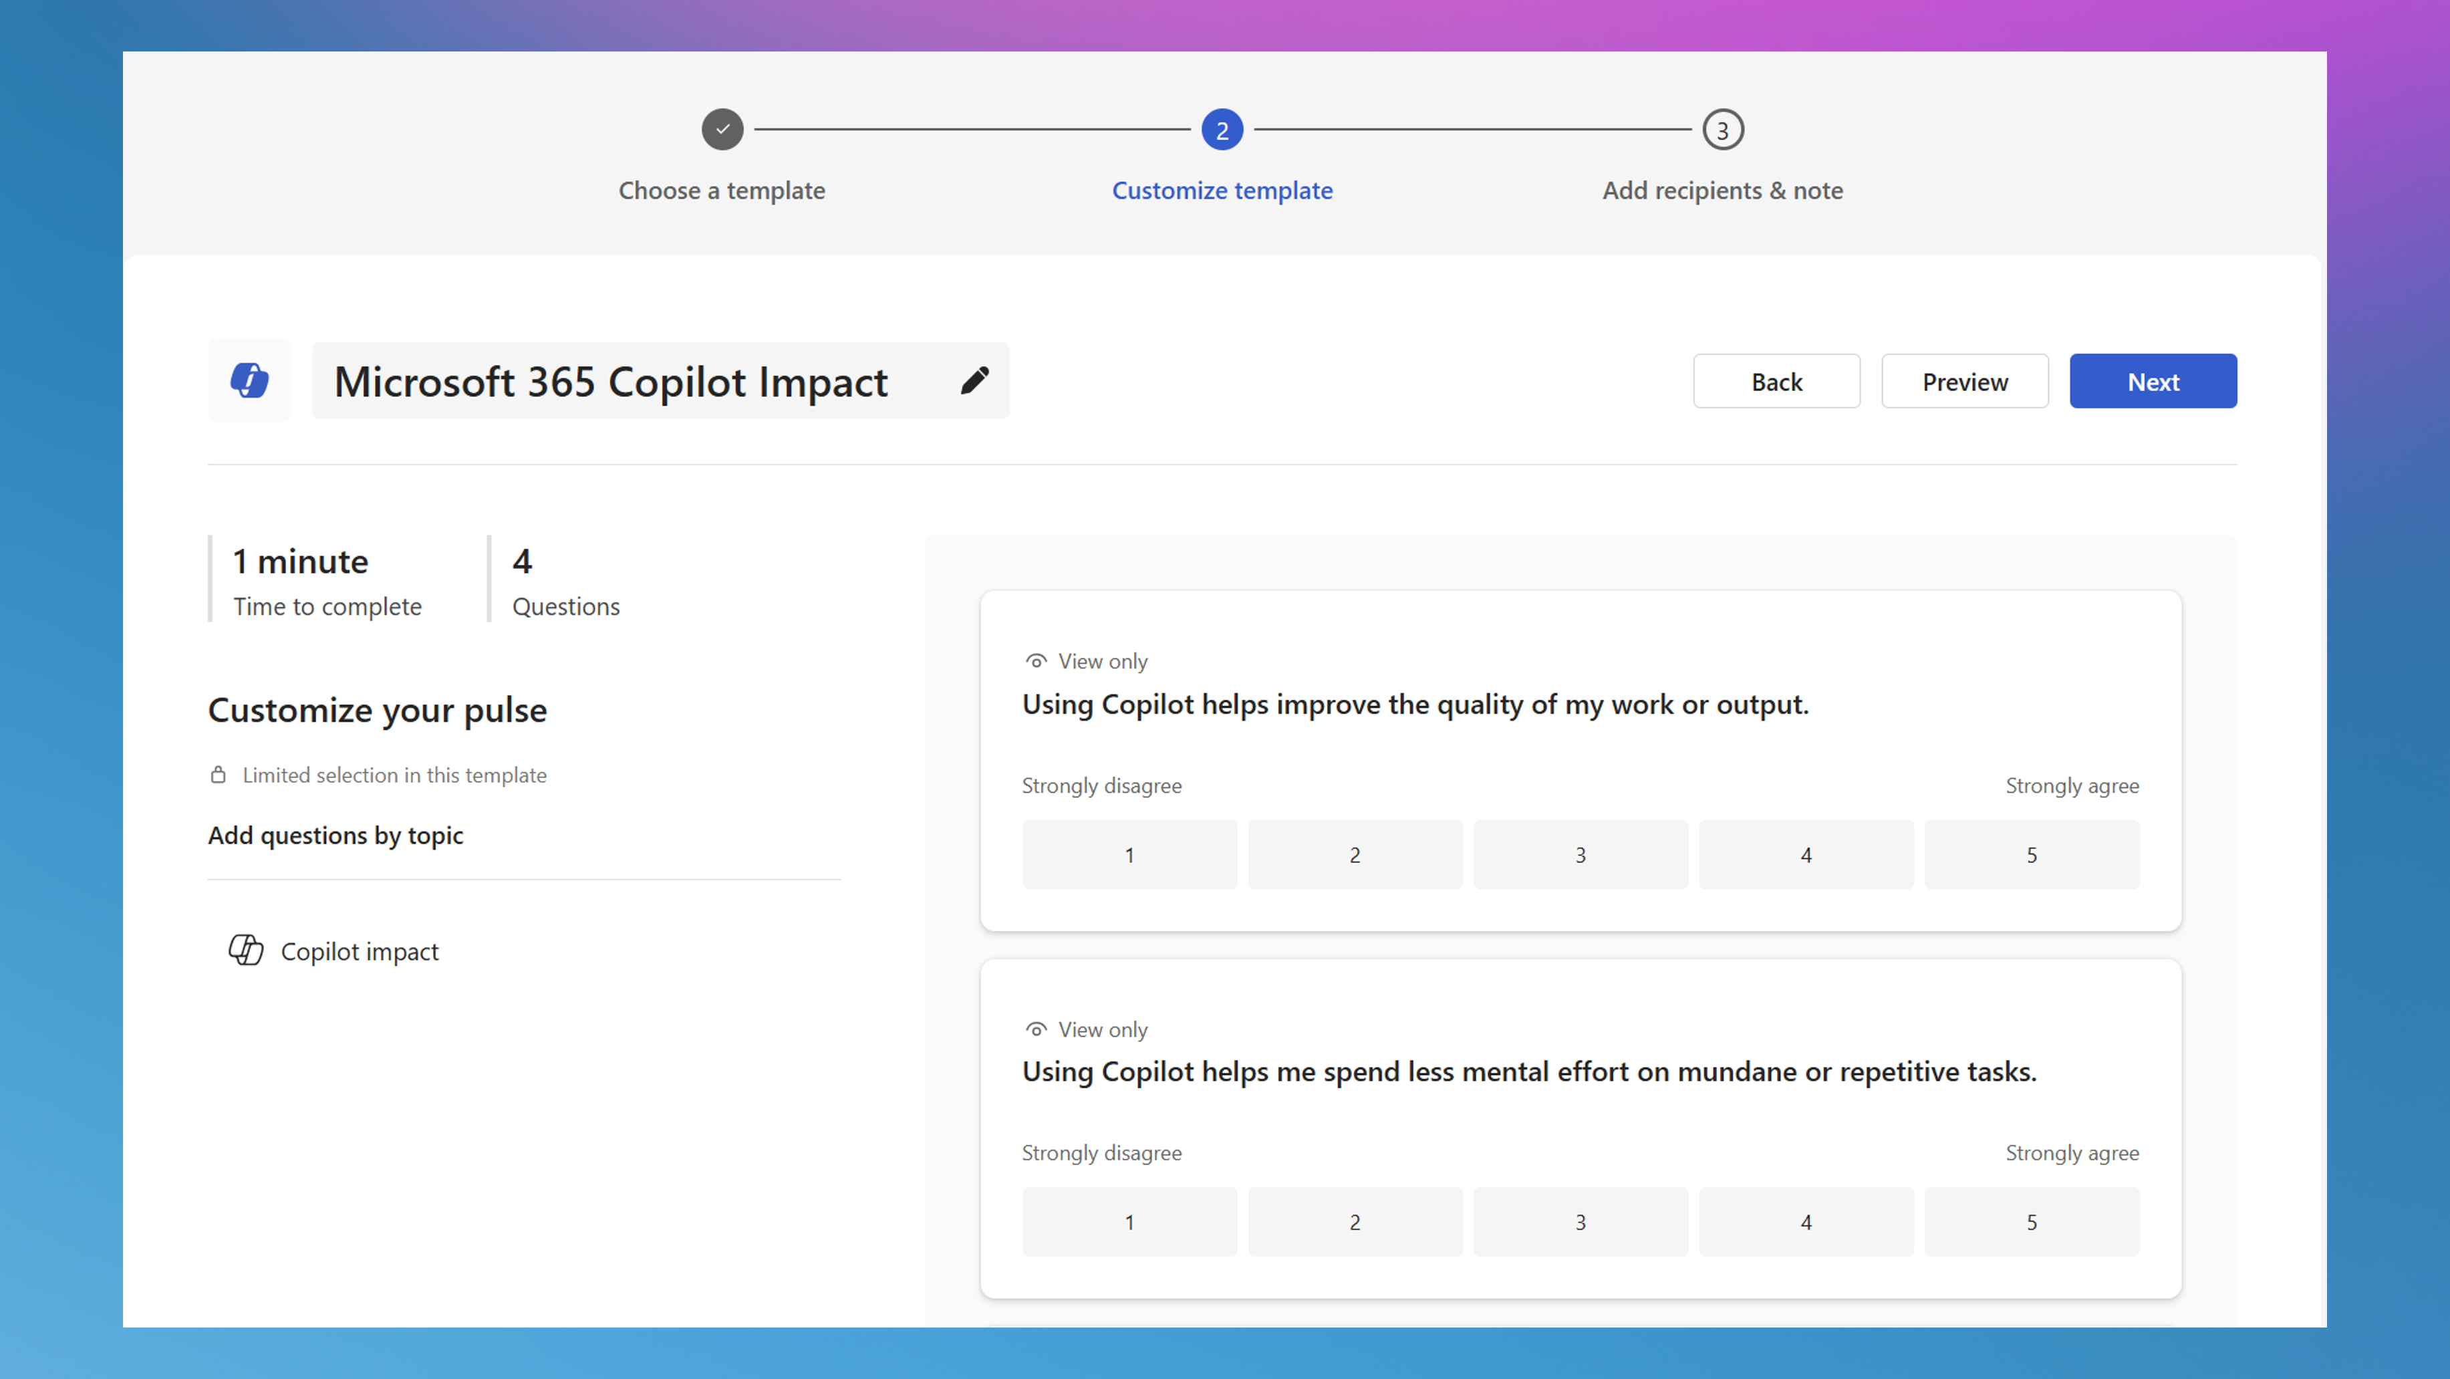Click the circled 2 on Customize template step
Image resolution: width=2450 pixels, height=1379 pixels.
1221,129
